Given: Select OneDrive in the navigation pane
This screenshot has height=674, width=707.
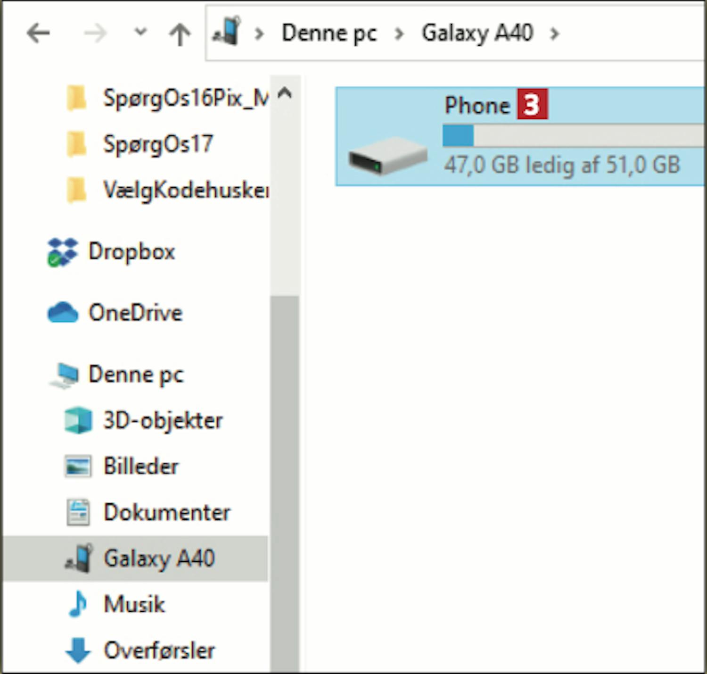Looking at the screenshot, I should point(135,313).
